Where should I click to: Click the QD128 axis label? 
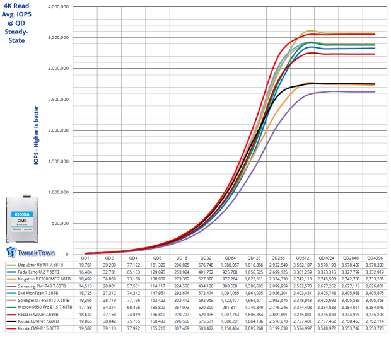coord(254,258)
